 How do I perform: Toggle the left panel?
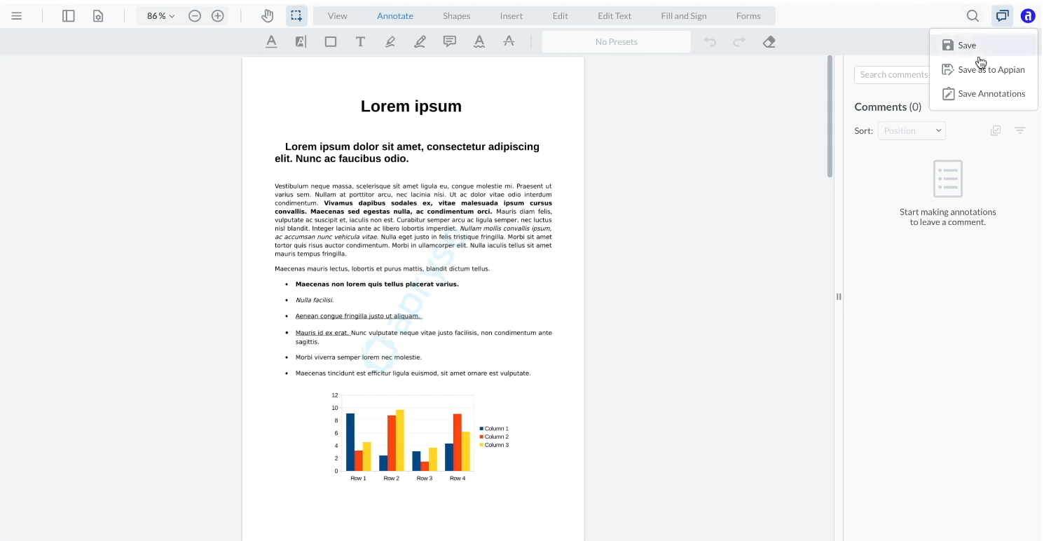(x=68, y=15)
